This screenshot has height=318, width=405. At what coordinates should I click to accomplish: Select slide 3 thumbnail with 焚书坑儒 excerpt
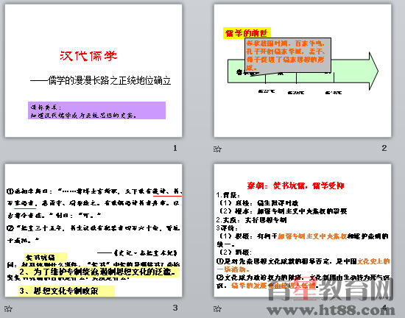tap(94, 230)
